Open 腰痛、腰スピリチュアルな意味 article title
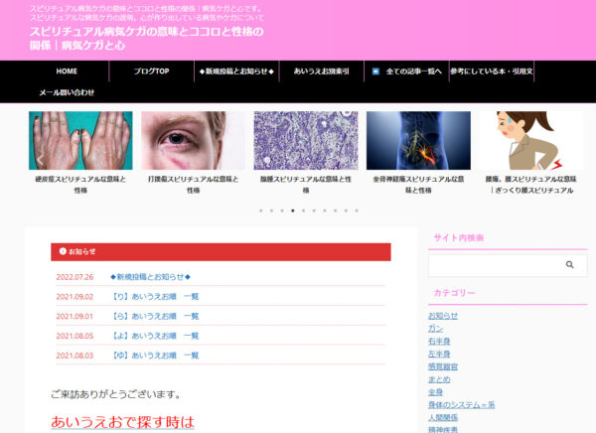596x433 pixels. coord(531,185)
